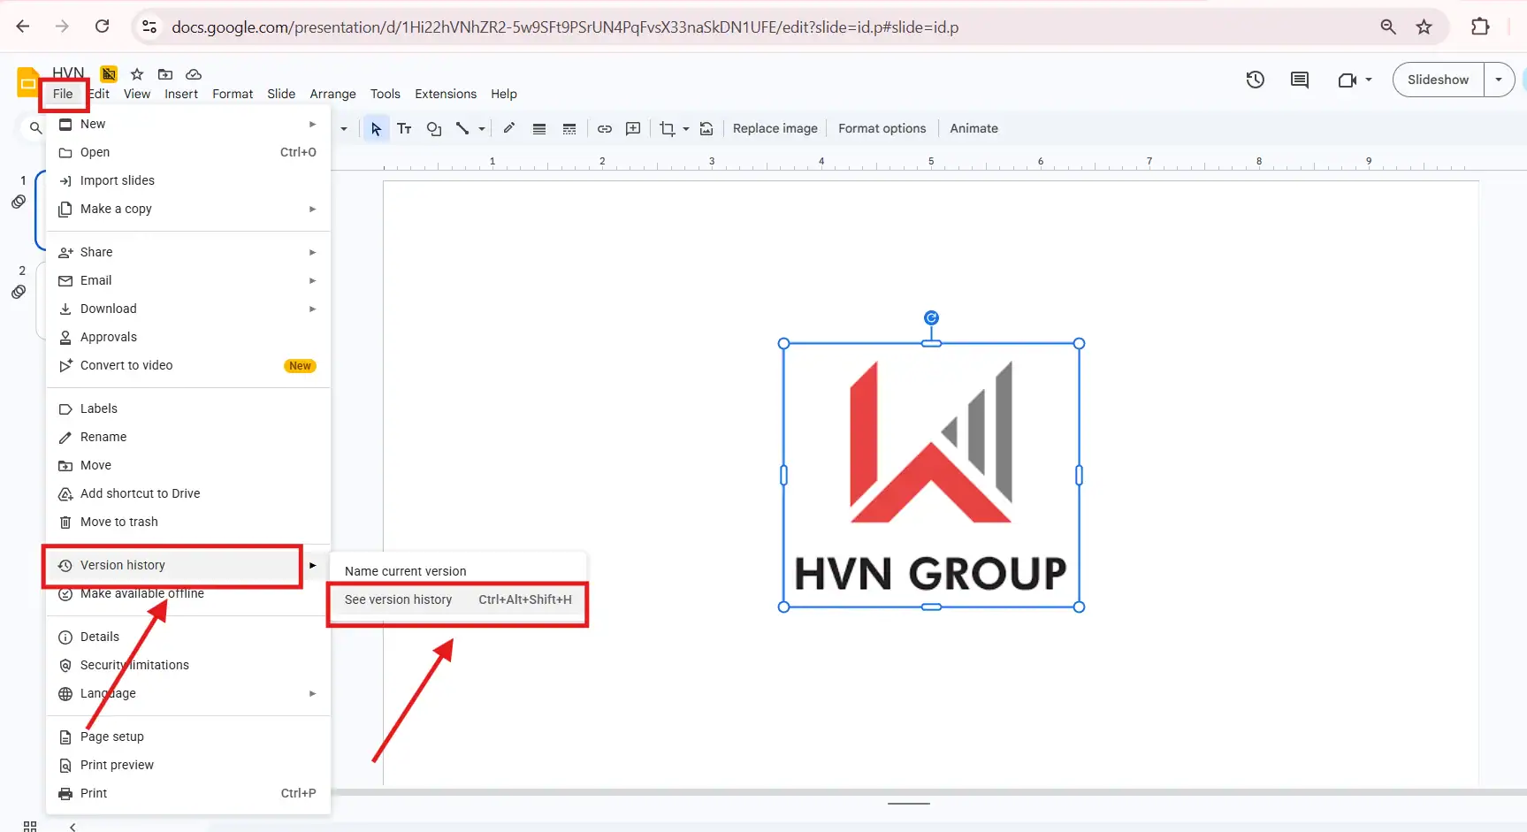The image size is (1527, 832).
Task: Open the line tool dropdown arrow
Action: pos(482,128)
